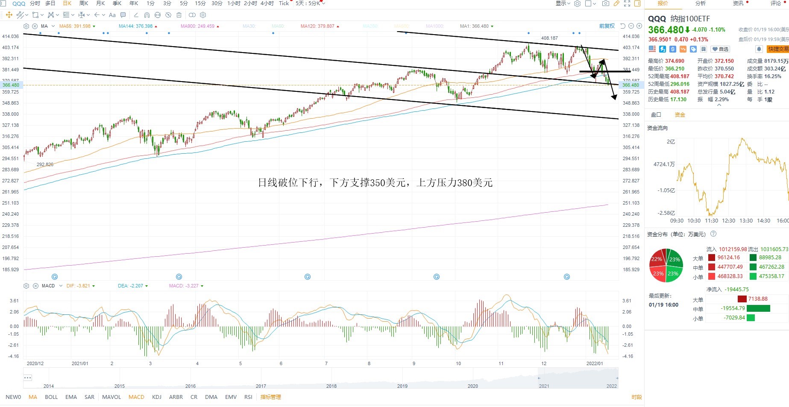
Task: Take a chart snapshot with camera icon
Action: coord(606,3)
